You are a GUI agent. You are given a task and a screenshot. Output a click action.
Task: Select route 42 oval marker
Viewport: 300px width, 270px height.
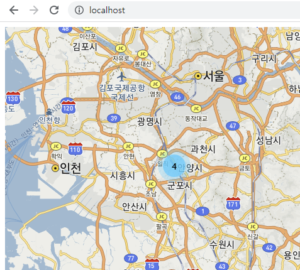pyautogui.click(x=269, y=247)
